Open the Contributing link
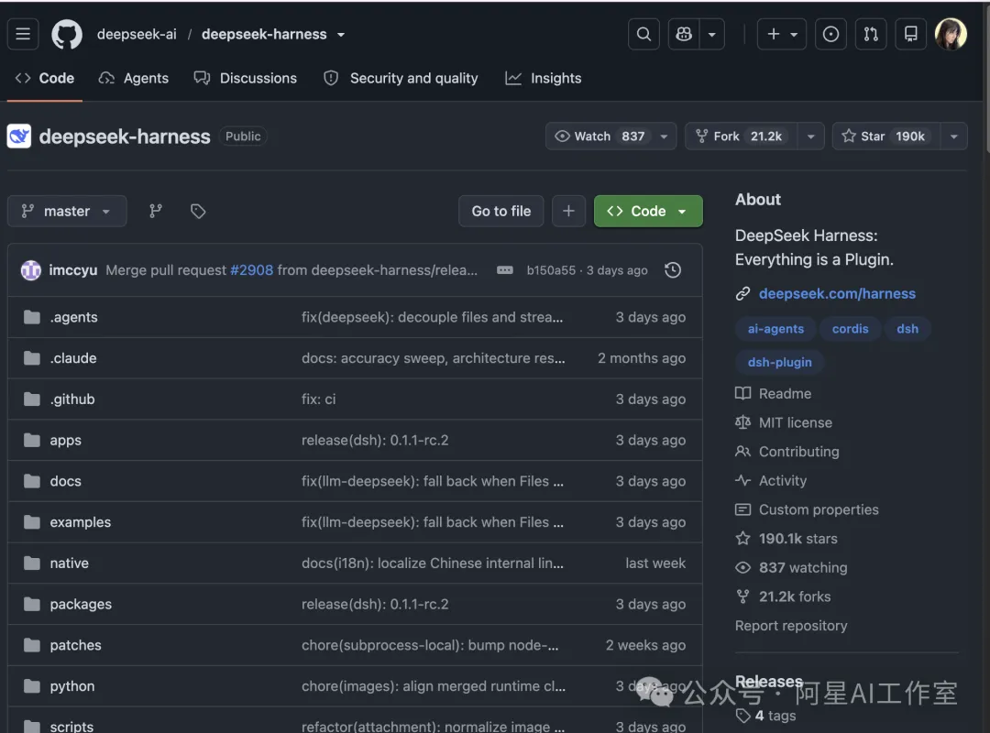 (787, 452)
